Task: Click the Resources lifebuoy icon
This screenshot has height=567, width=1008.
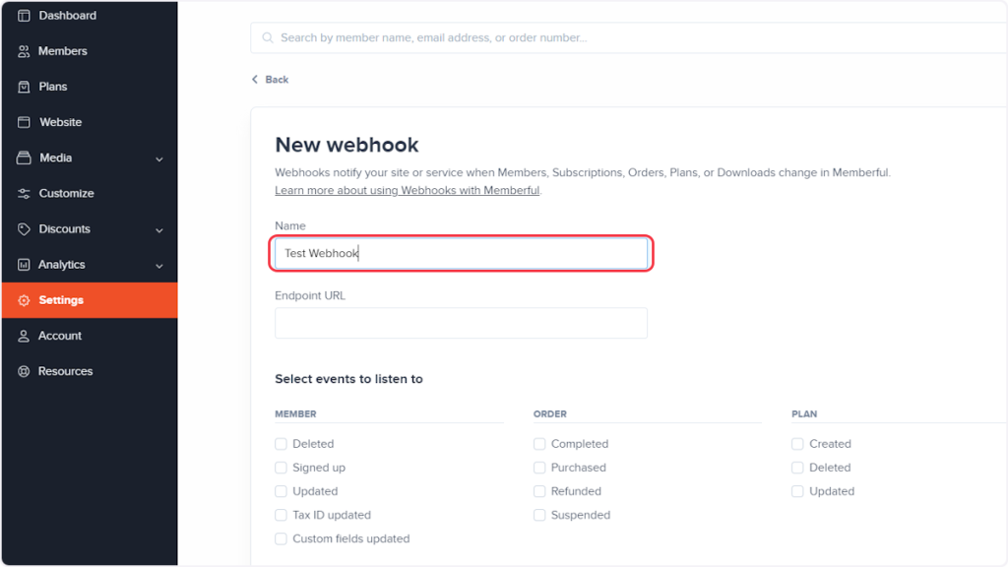Action: click(x=25, y=371)
